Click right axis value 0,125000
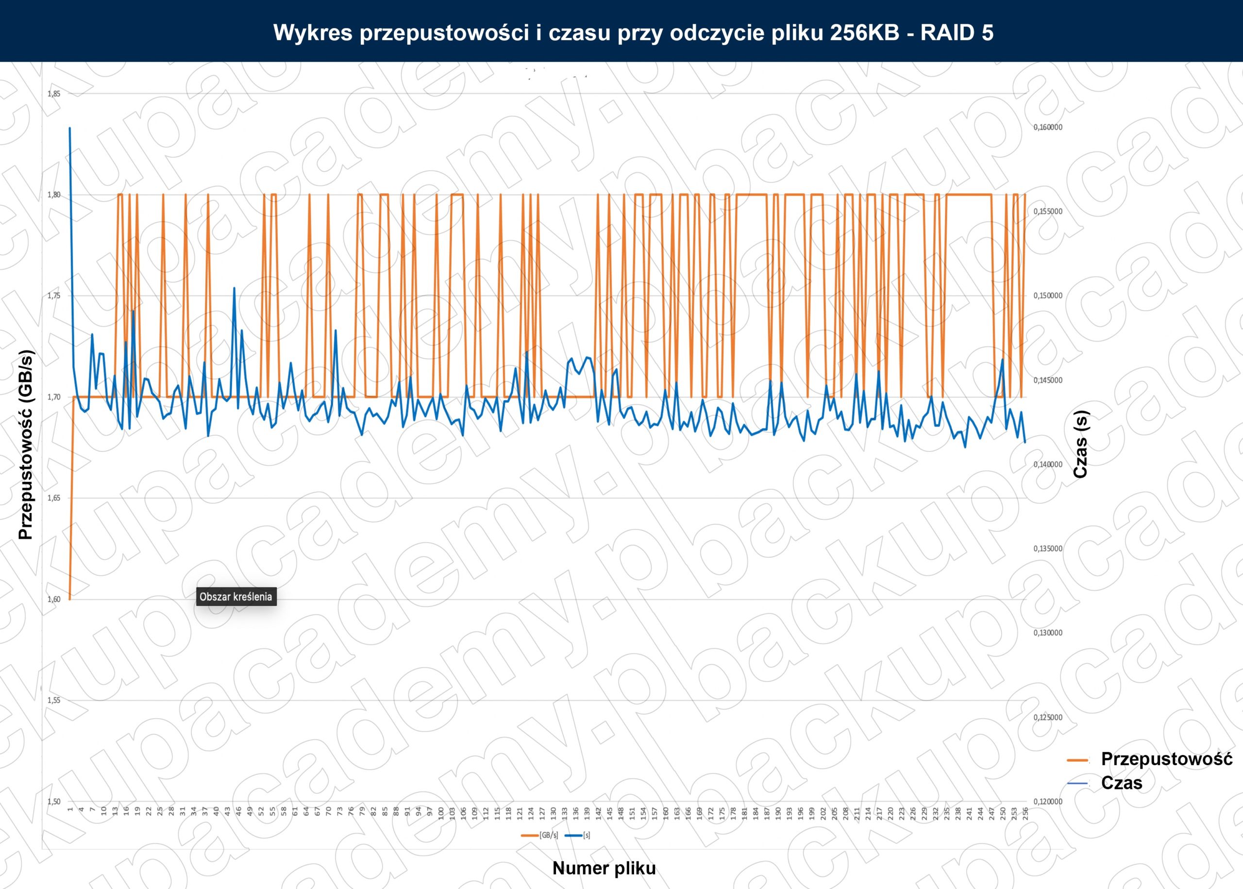The image size is (1243, 889). pos(1048,717)
